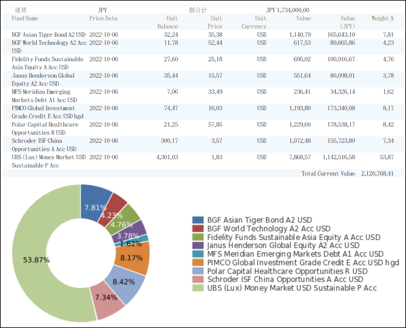
Task: Select the weight 8.42 table cell
Action: click(x=389, y=125)
